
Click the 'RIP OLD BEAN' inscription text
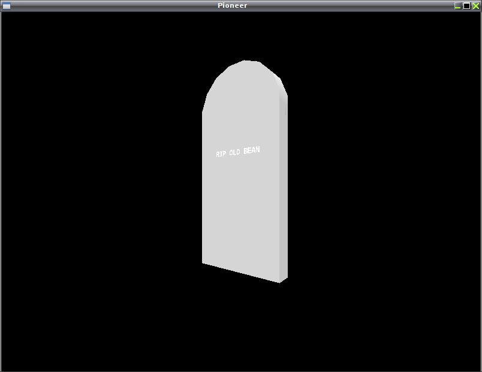[x=238, y=152]
